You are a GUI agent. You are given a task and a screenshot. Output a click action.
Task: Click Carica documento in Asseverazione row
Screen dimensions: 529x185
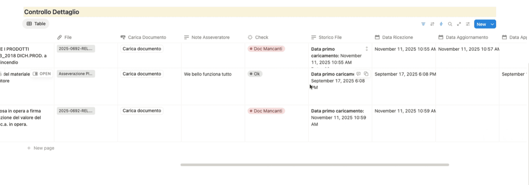tap(142, 74)
